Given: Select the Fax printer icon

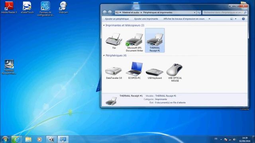Looking at the screenshot, I should 114,41.
